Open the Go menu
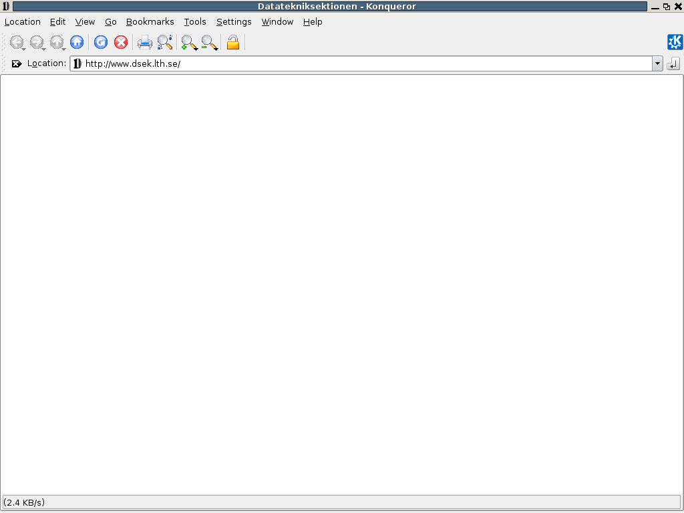 click(x=111, y=22)
